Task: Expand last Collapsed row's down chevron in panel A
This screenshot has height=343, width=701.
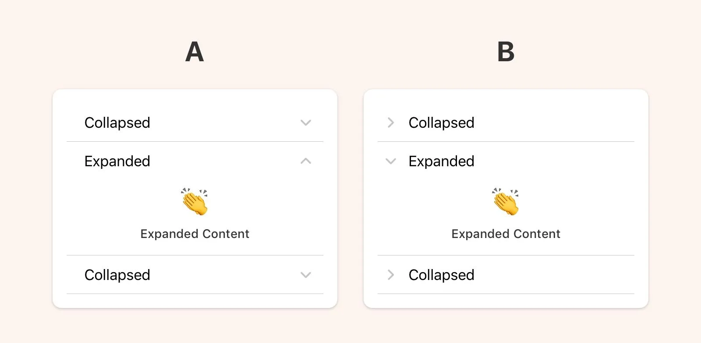Action: pyautogui.click(x=306, y=275)
